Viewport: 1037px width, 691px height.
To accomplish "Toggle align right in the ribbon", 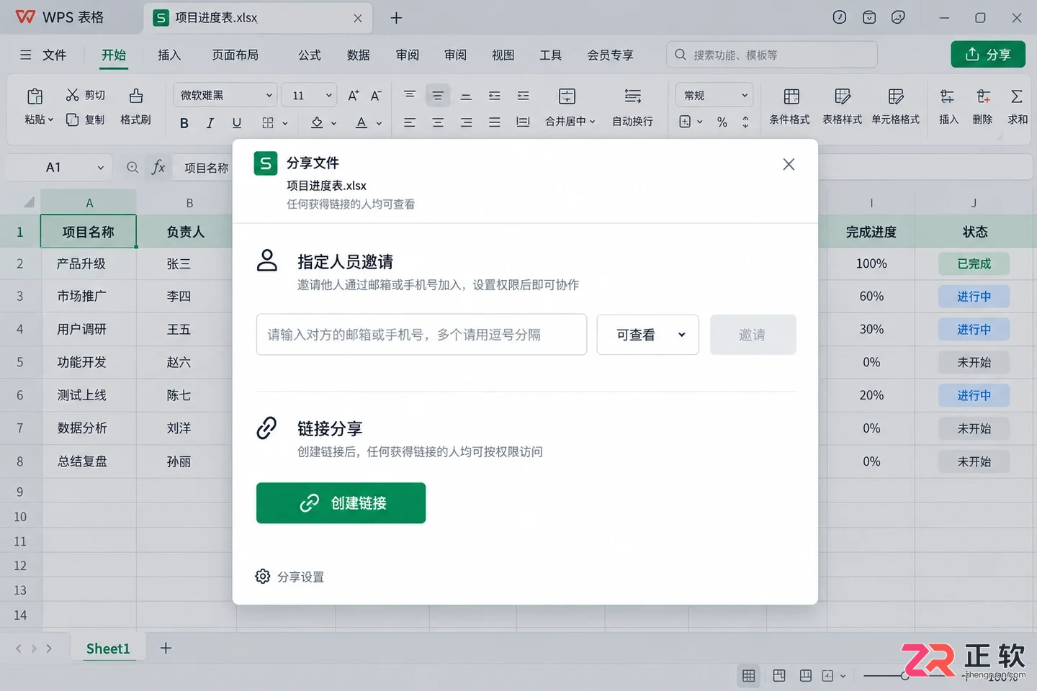I will click(x=466, y=122).
